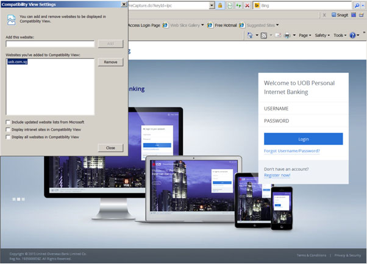
Task: Click the Bing search box
Action: coord(305,5)
